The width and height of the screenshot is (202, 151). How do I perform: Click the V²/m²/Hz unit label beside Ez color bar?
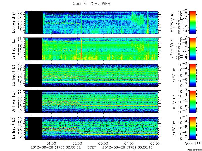(x=172, y=49)
